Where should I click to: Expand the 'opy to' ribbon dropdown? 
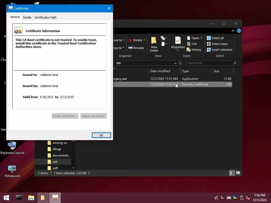(x=119, y=48)
